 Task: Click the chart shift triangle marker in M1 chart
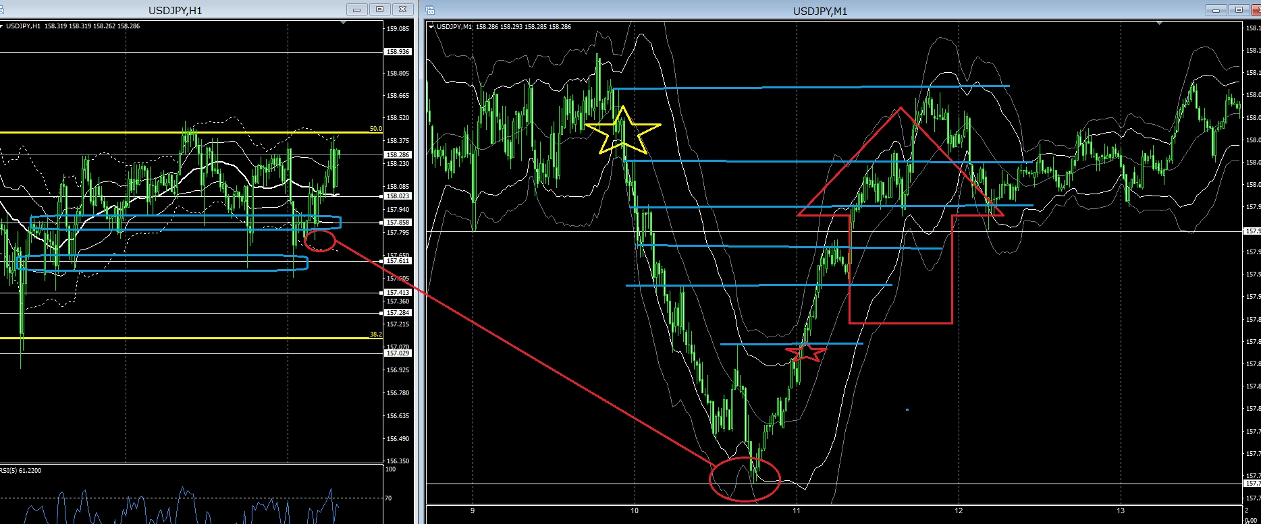(1160, 24)
